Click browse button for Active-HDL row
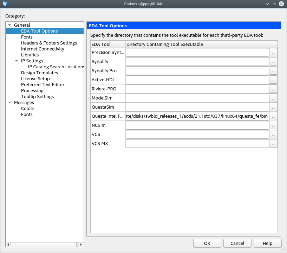The height and width of the screenshot is (253, 287). coord(273,80)
